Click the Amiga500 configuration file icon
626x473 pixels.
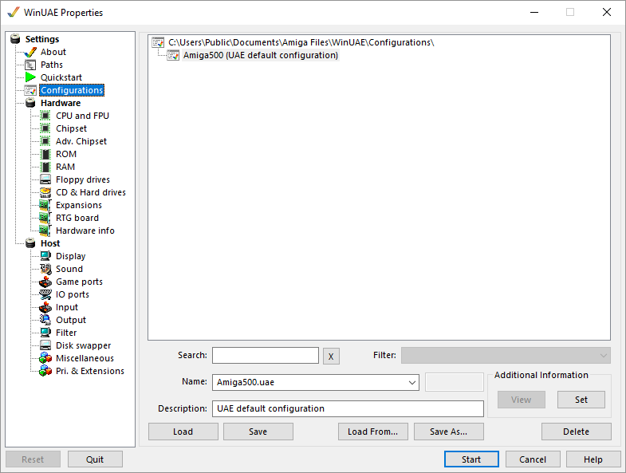point(173,55)
